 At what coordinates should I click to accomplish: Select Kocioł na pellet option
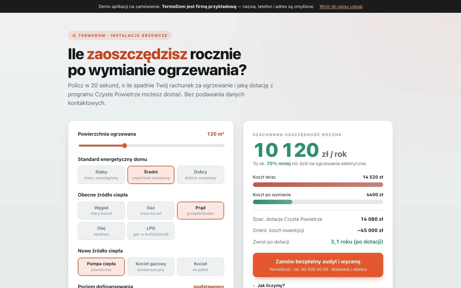(200, 267)
